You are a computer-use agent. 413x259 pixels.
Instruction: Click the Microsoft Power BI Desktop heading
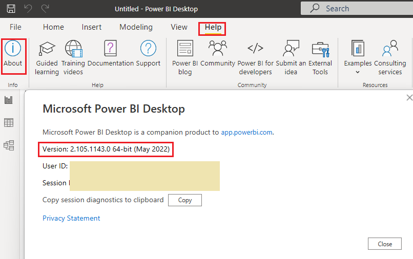[x=114, y=109]
